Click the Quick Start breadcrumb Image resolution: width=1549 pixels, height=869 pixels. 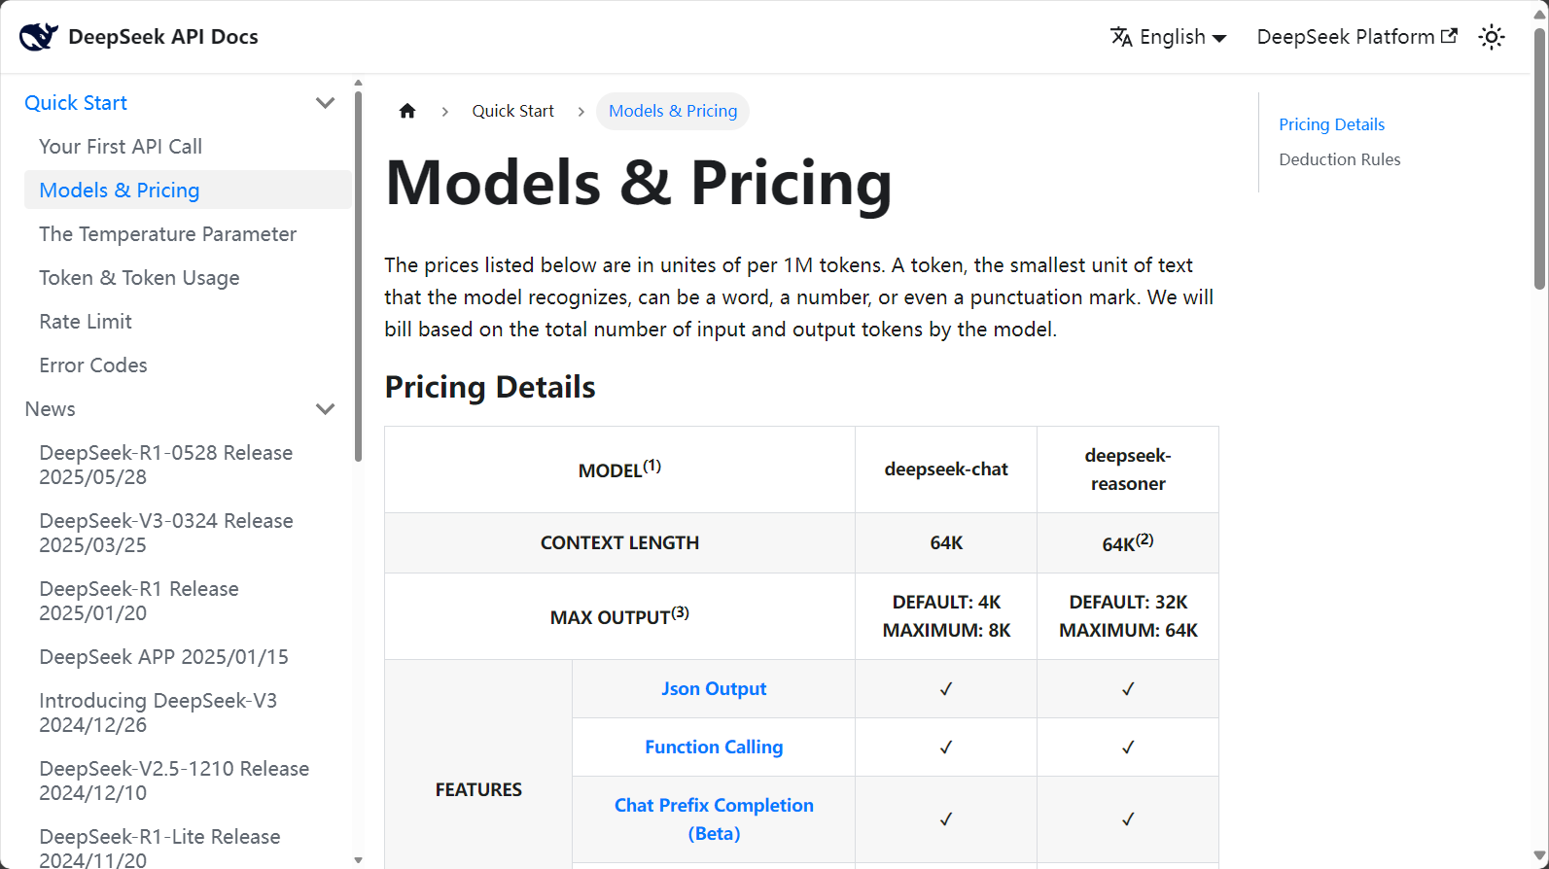pyautogui.click(x=512, y=111)
